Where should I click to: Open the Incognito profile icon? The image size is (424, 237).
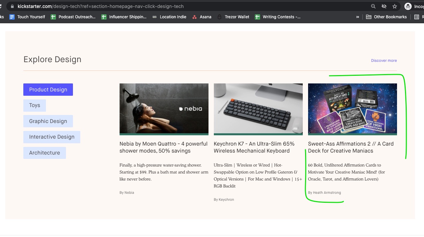(408, 6)
